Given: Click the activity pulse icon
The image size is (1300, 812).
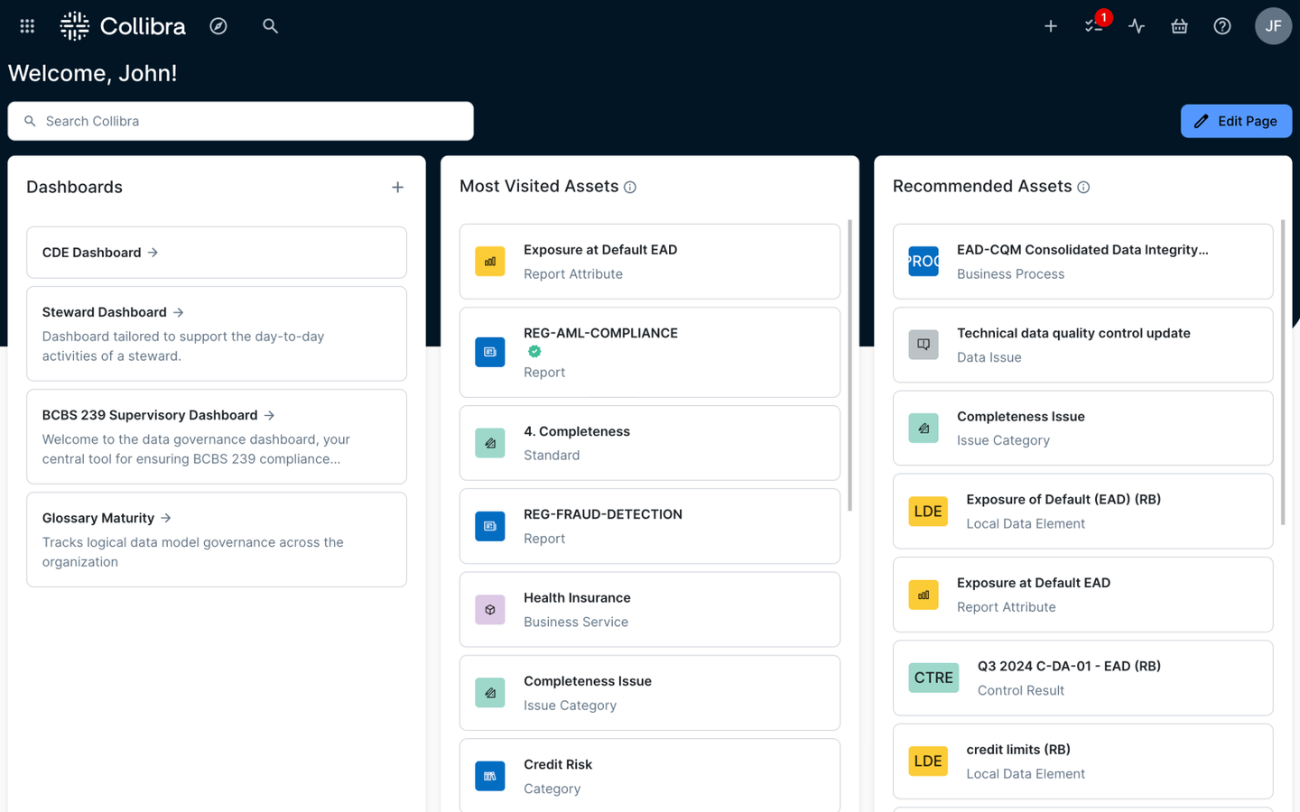Looking at the screenshot, I should tap(1136, 26).
